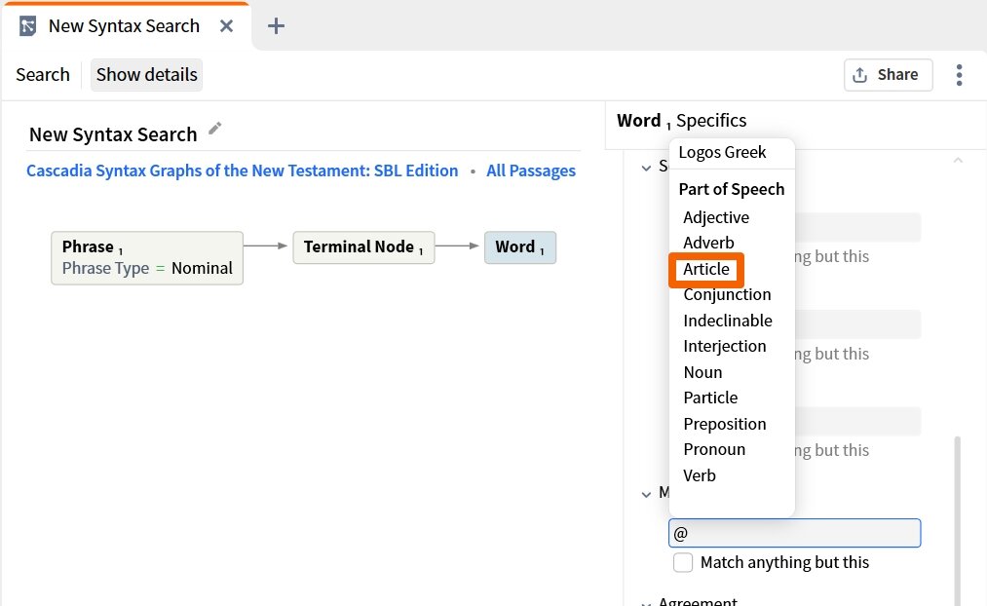987x606 pixels.
Task: Choose Adjective from Part of Speech list
Action: 716,217
